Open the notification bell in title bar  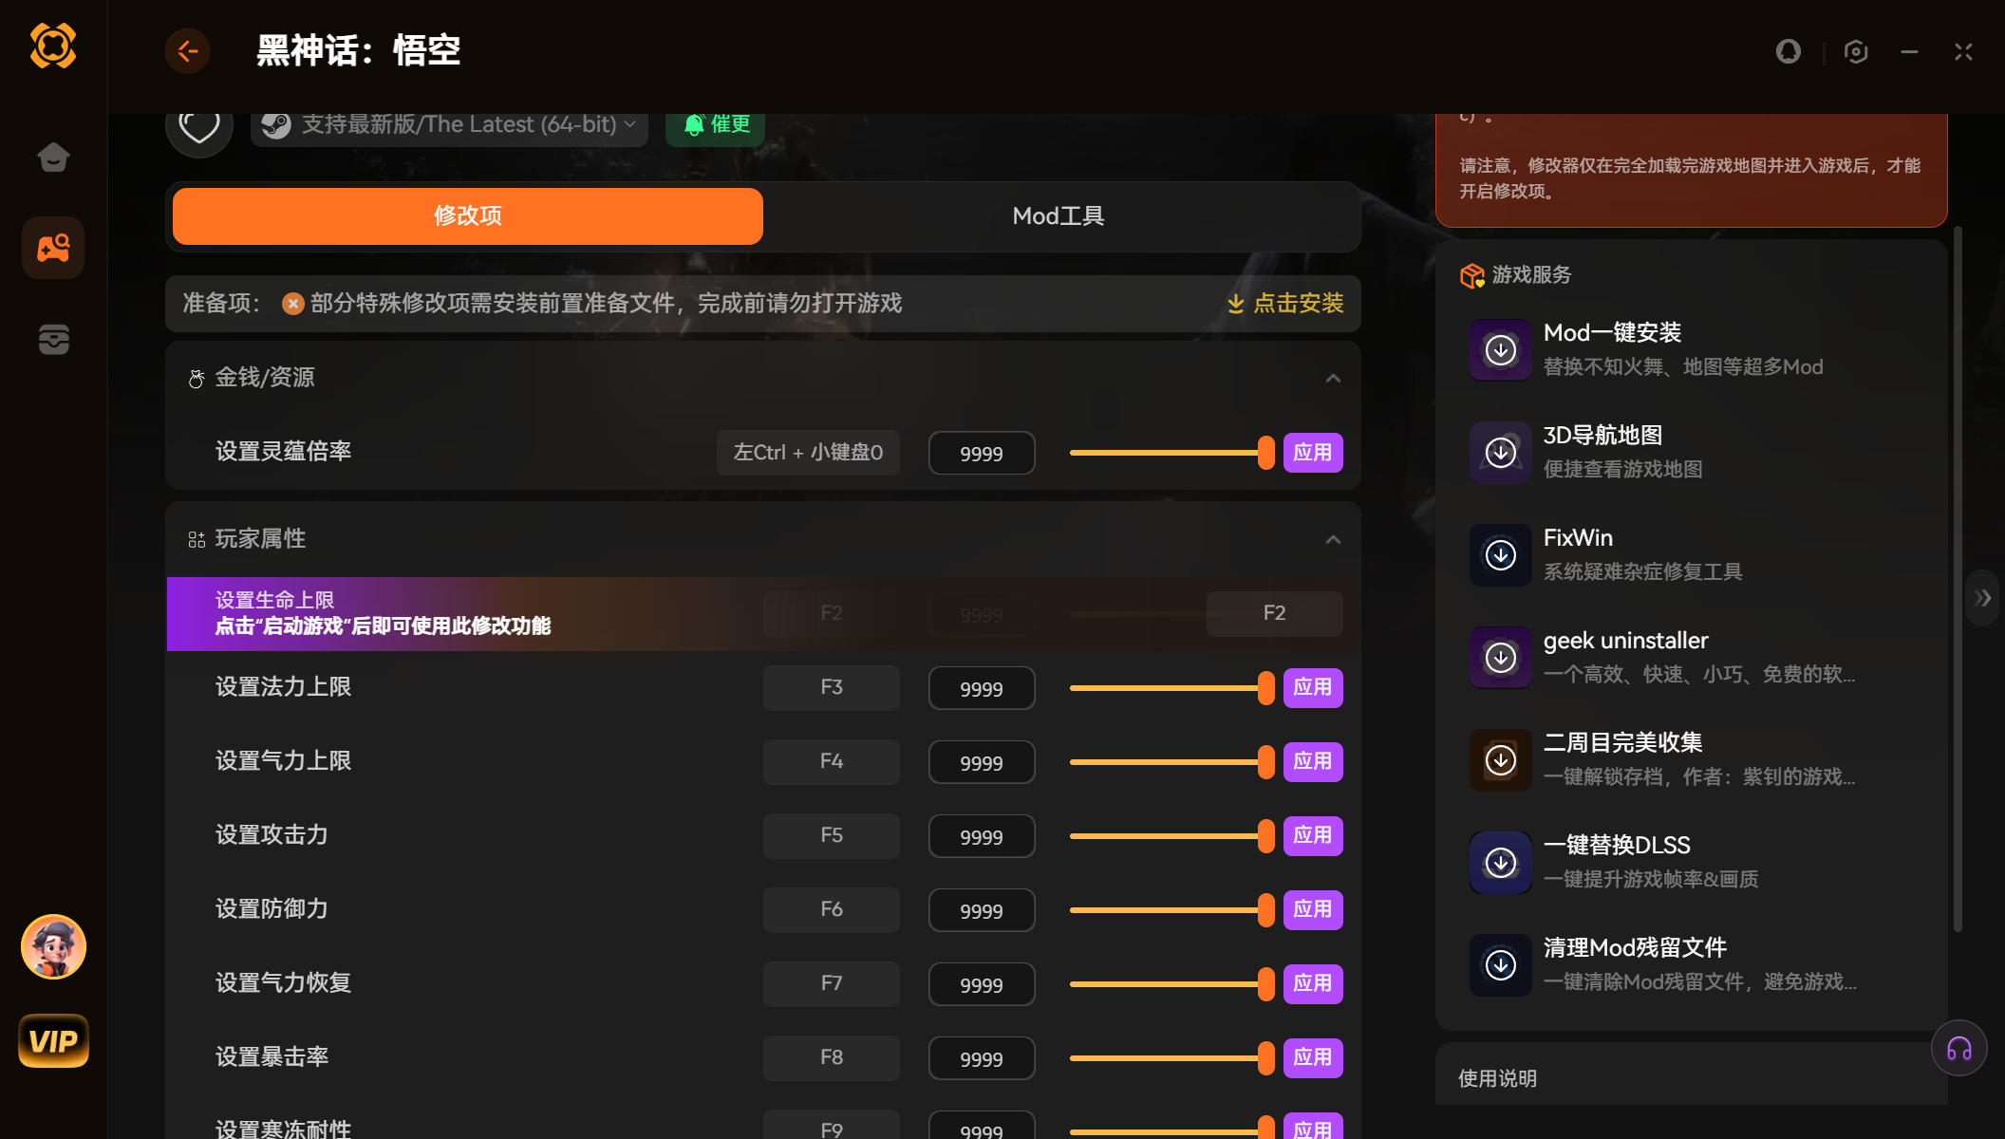1788,51
